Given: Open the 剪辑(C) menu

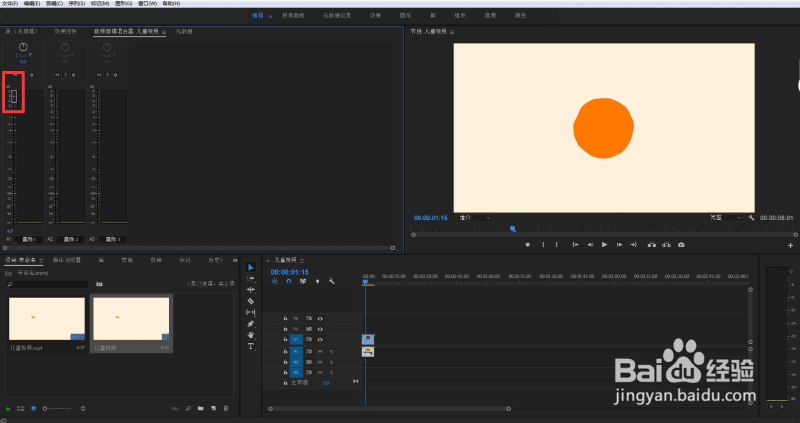Looking at the screenshot, I should click(x=54, y=3).
